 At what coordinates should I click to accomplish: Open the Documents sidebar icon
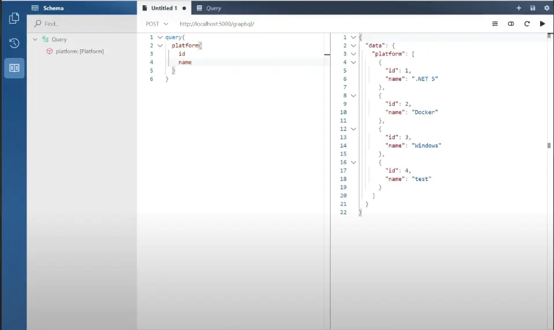pyautogui.click(x=14, y=19)
